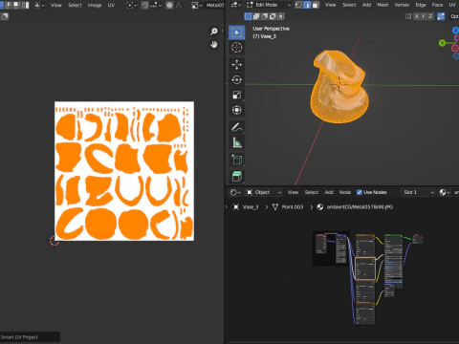The height and width of the screenshot is (344, 459).
Task: Select the Scale tool in viewport toolbar
Action: pyautogui.click(x=236, y=95)
